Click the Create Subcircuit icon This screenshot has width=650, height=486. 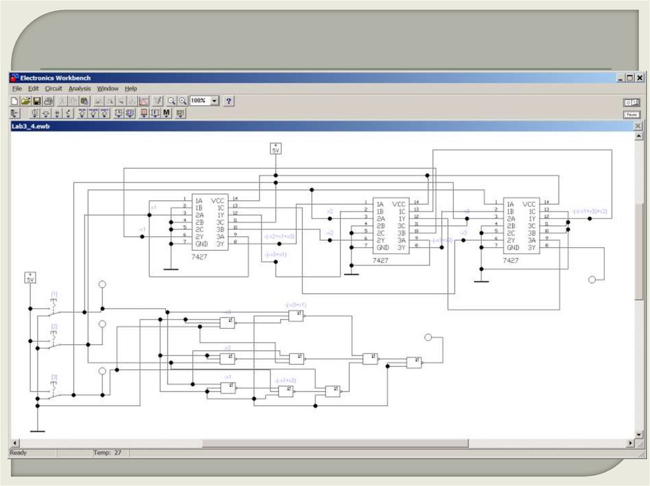click(132, 101)
